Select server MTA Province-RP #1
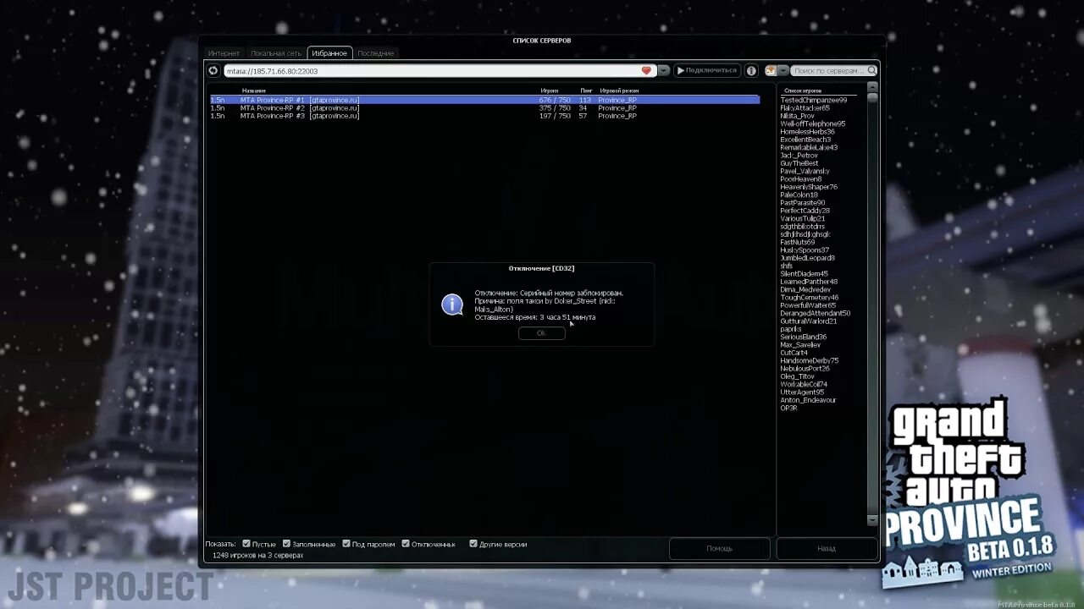This screenshot has height=609, width=1084. (484, 100)
